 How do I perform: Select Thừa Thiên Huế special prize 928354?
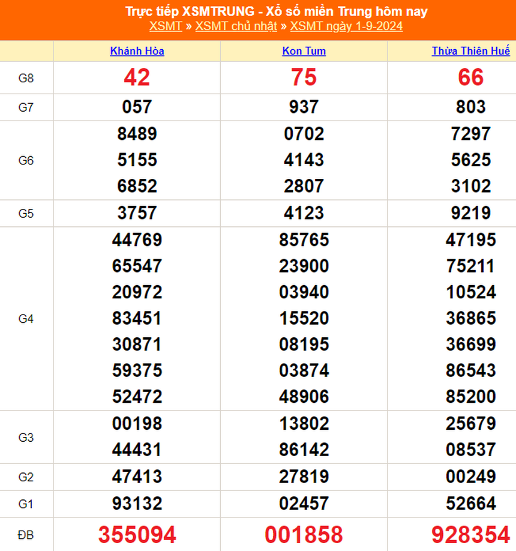[470, 534]
